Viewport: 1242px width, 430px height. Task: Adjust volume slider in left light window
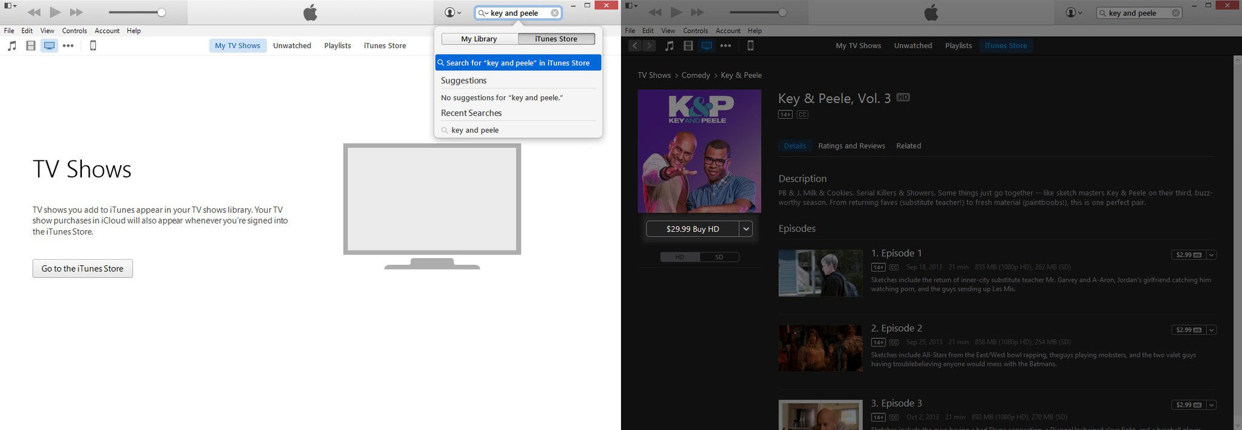(136, 12)
